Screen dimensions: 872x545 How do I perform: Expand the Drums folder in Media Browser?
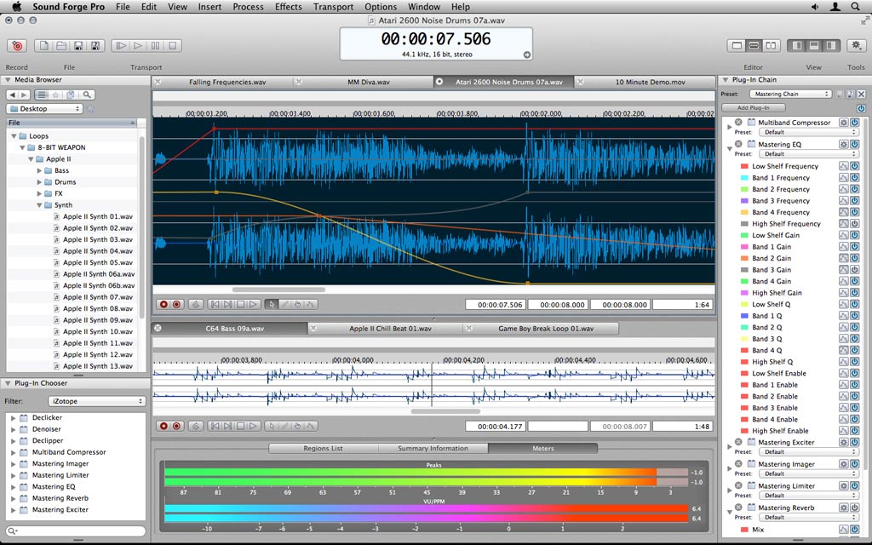point(39,182)
